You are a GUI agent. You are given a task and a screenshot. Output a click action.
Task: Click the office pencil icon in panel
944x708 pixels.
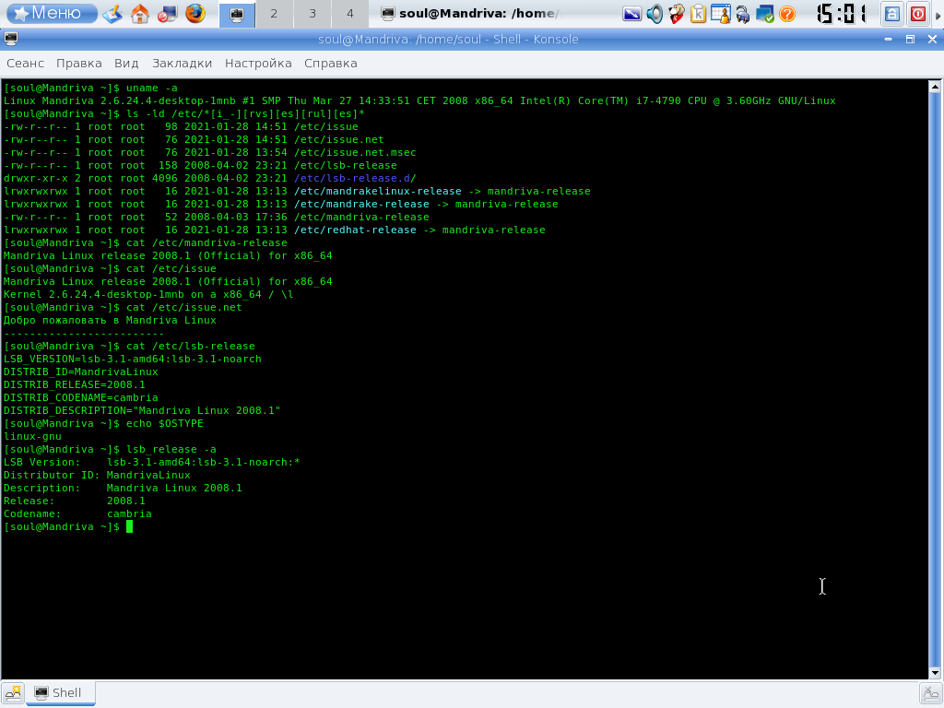[112, 13]
